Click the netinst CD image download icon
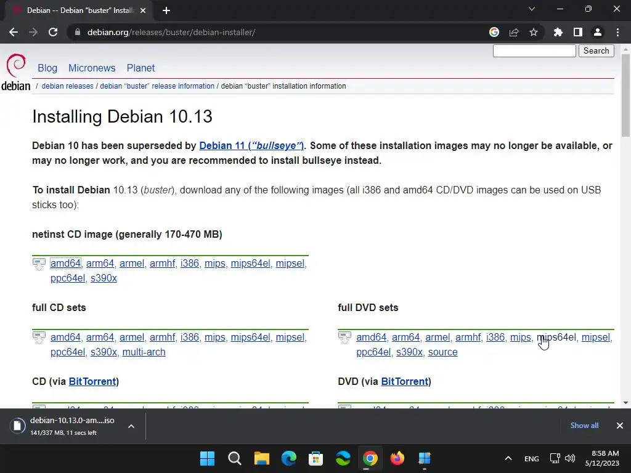631x473 pixels. pyautogui.click(x=39, y=264)
